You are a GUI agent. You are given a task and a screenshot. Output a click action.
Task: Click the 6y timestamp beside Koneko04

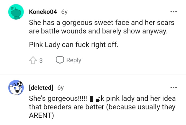[x=64, y=12]
